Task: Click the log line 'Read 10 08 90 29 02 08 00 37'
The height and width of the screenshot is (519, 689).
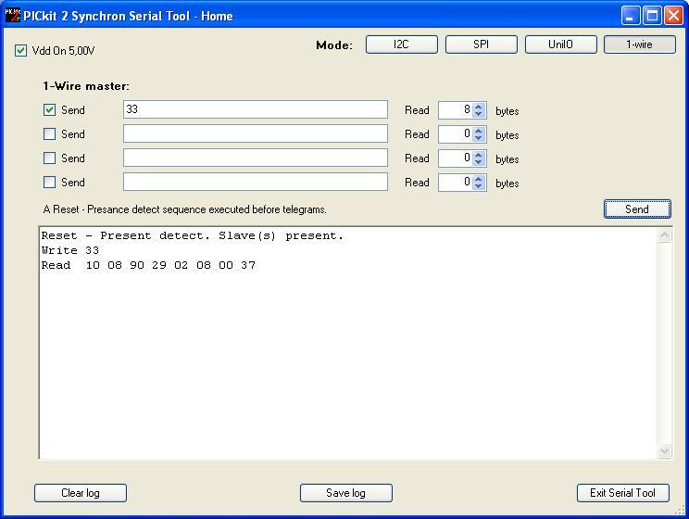Action: click(x=148, y=265)
